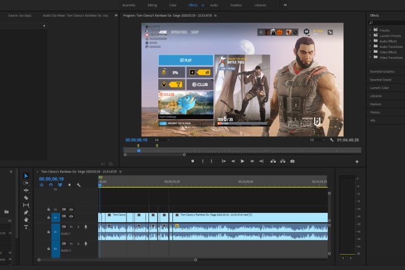Select the Razor tool
The height and width of the screenshot is (270, 405).
click(26, 198)
